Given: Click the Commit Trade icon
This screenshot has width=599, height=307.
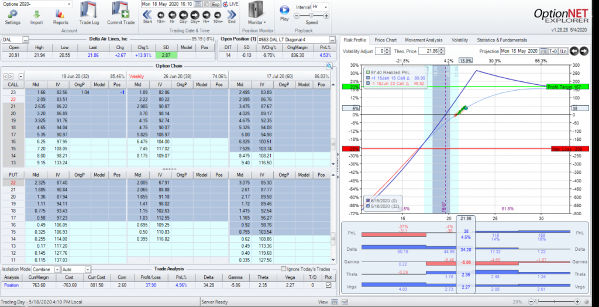Looking at the screenshot, I should click(121, 11).
